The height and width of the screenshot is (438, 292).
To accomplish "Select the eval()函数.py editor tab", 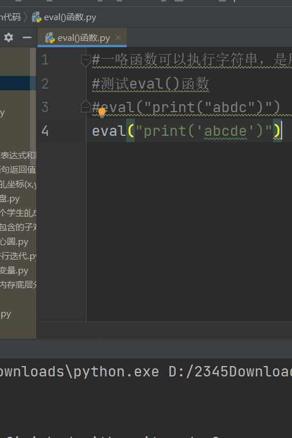I will (82, 37).
